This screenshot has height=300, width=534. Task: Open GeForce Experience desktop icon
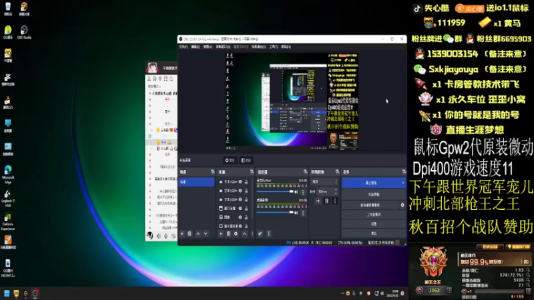point(8,222)
